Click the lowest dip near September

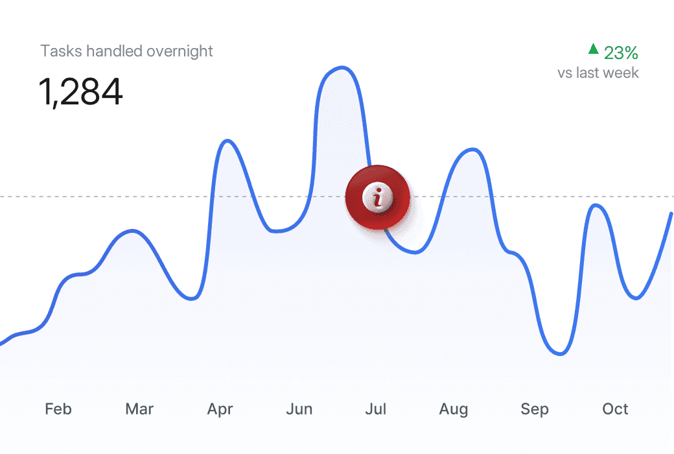560,354
